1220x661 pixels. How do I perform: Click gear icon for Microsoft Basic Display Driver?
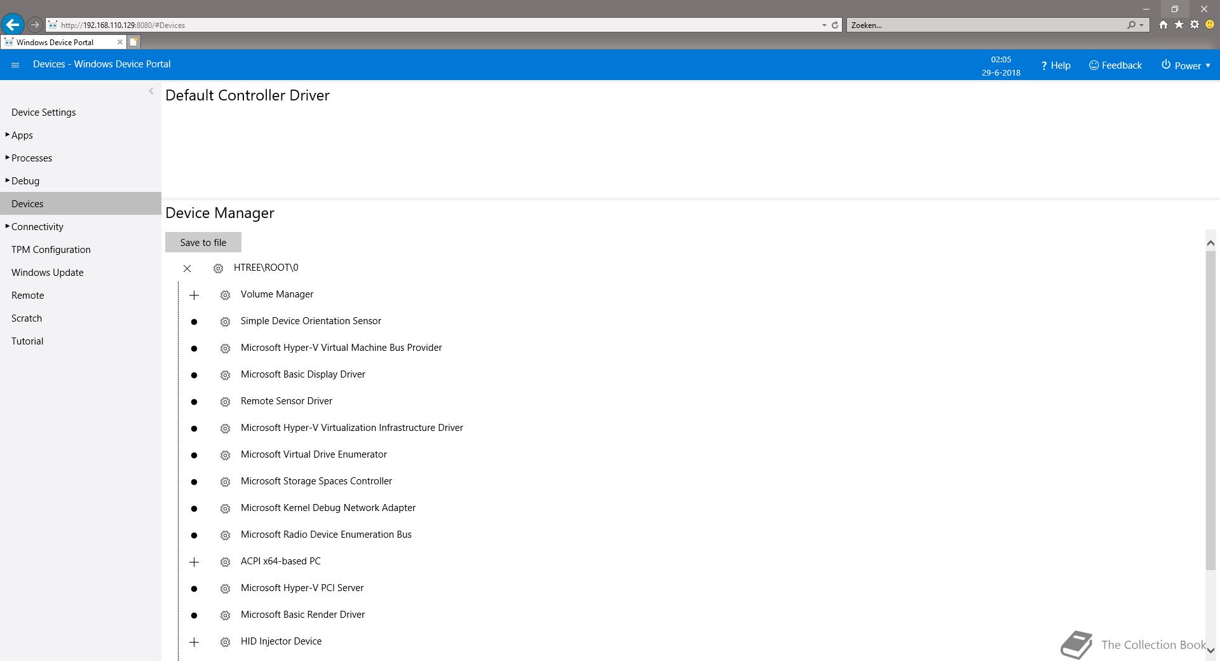(x=225, y=375)
